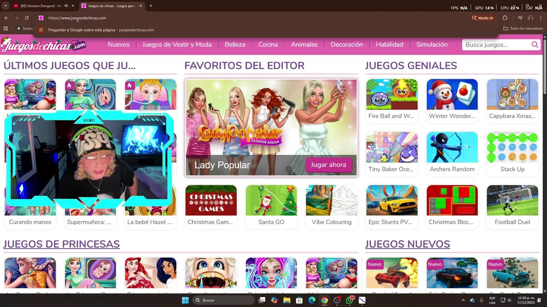The image size is (547, 307).
Task: Open WhatsApp from the taskbar
Action: (350, 300)
